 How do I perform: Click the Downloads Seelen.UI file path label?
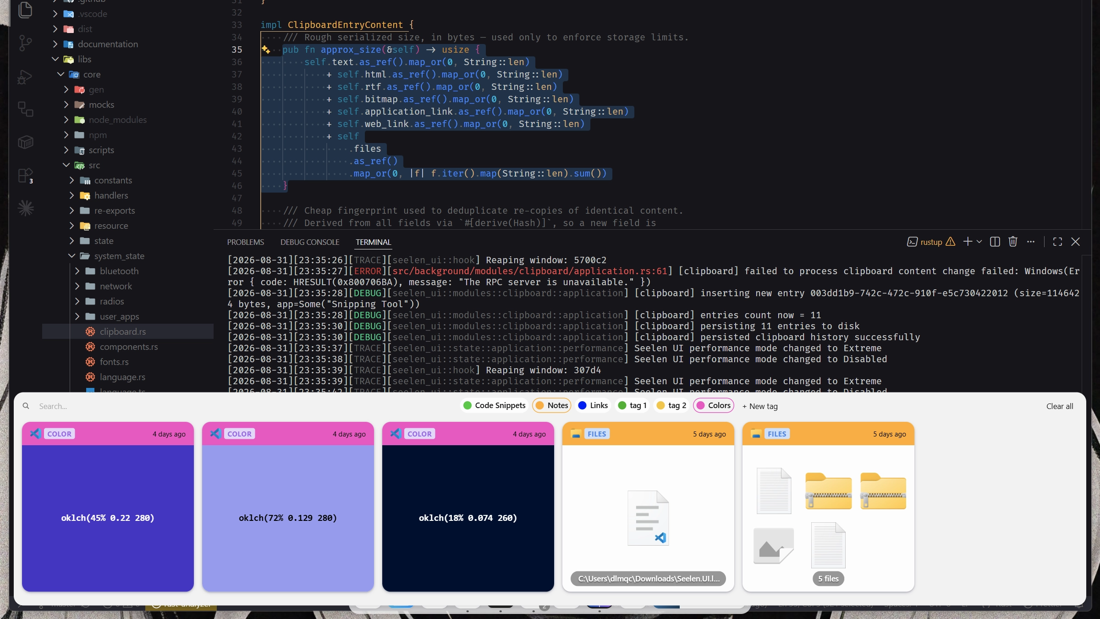pyautogui.click(x=648, y=579)
